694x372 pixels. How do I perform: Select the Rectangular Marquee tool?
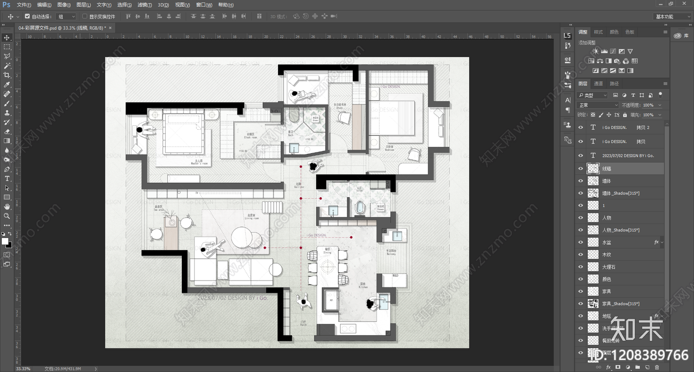pos(7,47)
